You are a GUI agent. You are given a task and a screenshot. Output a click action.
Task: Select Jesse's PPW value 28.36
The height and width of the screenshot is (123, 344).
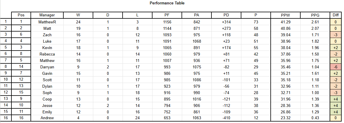[x=285, y=105]
